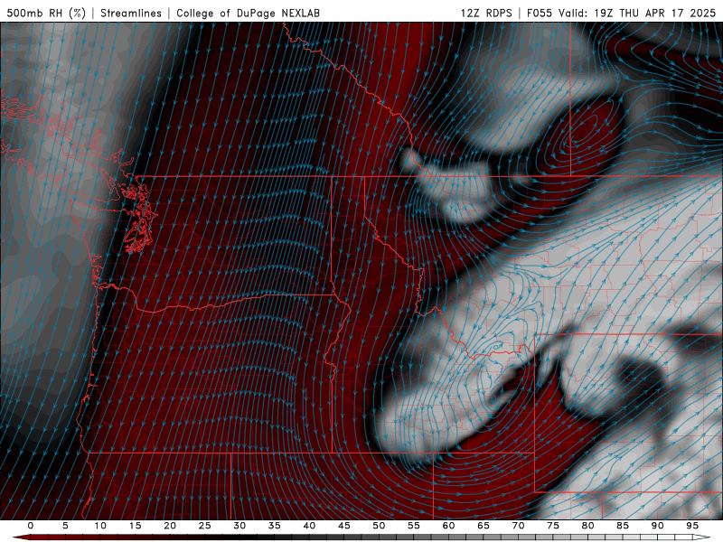Click the color scale label '35'
723x542 pixels.
tap(275, 526)
